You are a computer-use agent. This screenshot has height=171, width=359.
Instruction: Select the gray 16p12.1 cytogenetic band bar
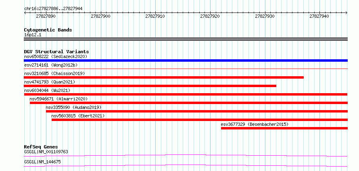coord(186,39)
